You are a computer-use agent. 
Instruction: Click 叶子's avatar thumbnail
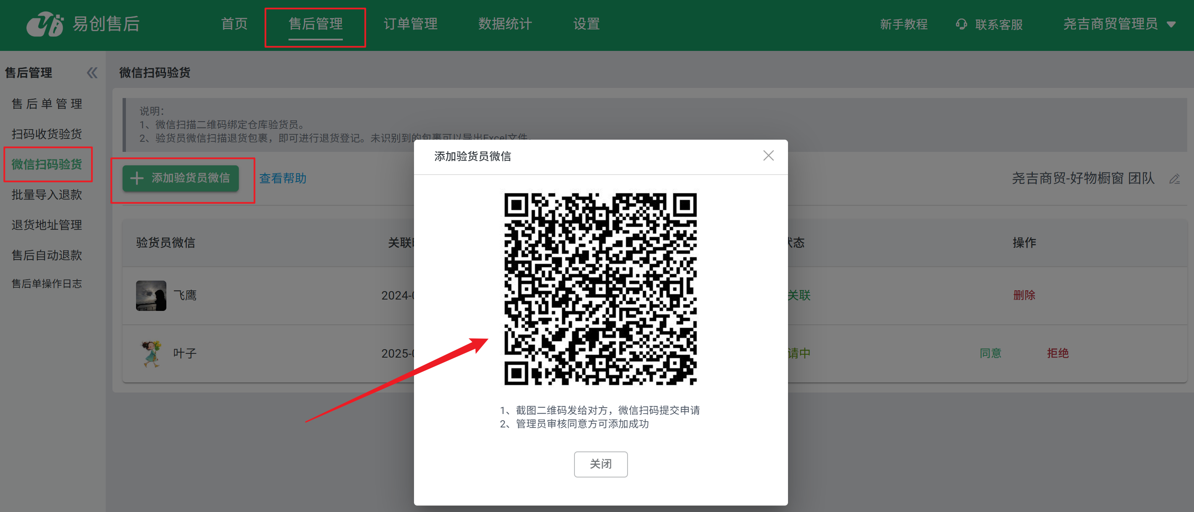tap(151, 354)
